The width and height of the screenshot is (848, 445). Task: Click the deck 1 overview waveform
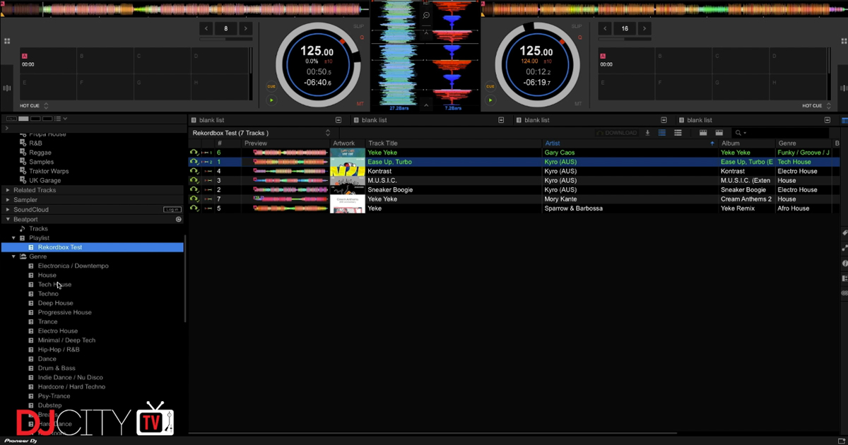click(x=184, y=9)
